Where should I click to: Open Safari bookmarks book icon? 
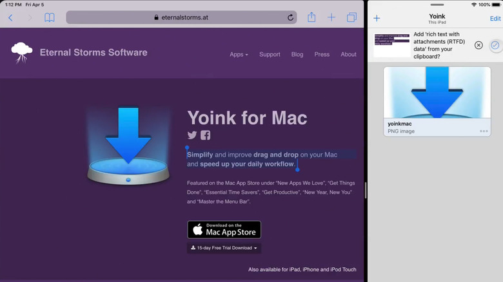tap(49, 17)
